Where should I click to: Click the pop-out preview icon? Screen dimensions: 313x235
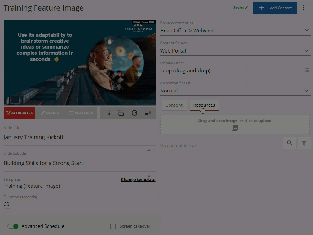tap(148, 113)
